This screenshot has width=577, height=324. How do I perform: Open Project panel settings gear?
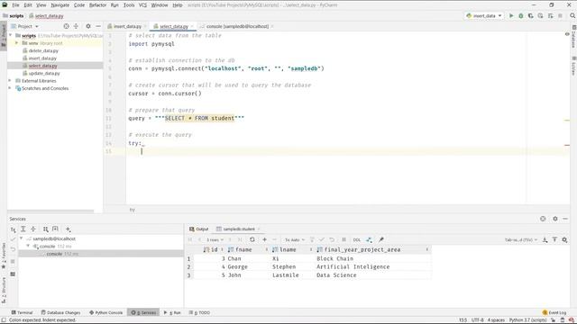[x=88, y=26]
